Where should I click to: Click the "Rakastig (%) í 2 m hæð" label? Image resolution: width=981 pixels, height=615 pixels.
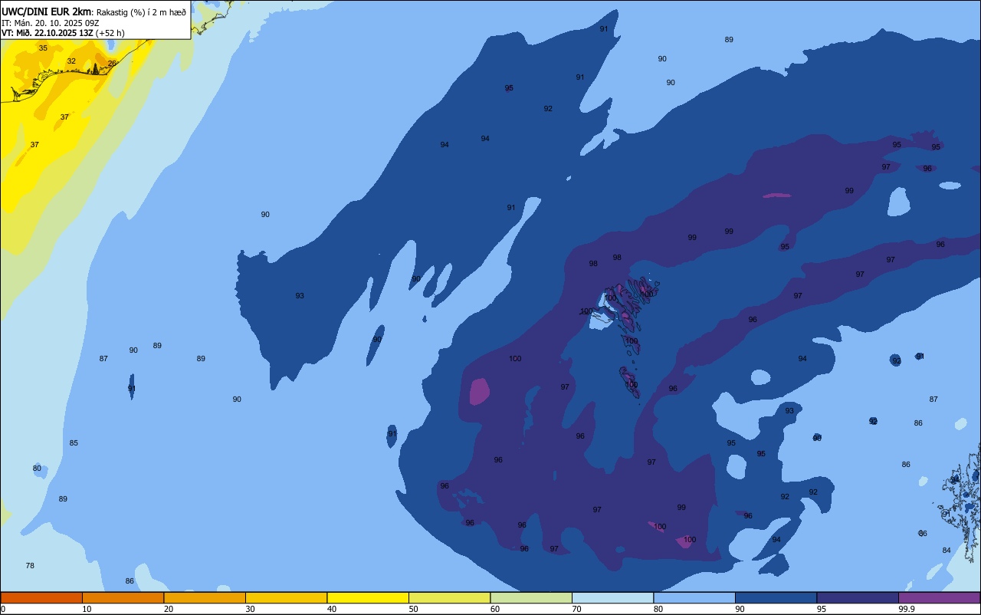click(x=141, y=12)
